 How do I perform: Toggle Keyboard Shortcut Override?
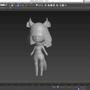12,5
